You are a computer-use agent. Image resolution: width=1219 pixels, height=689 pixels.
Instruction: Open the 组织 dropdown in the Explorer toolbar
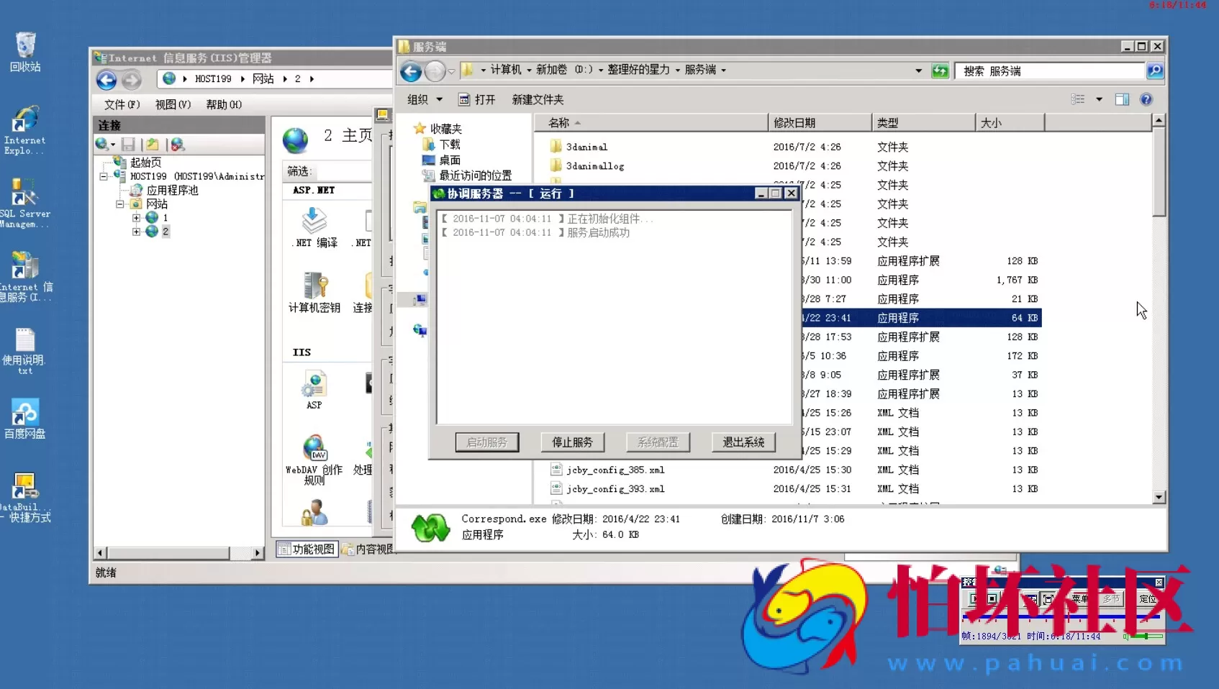(x=425, y=99)
